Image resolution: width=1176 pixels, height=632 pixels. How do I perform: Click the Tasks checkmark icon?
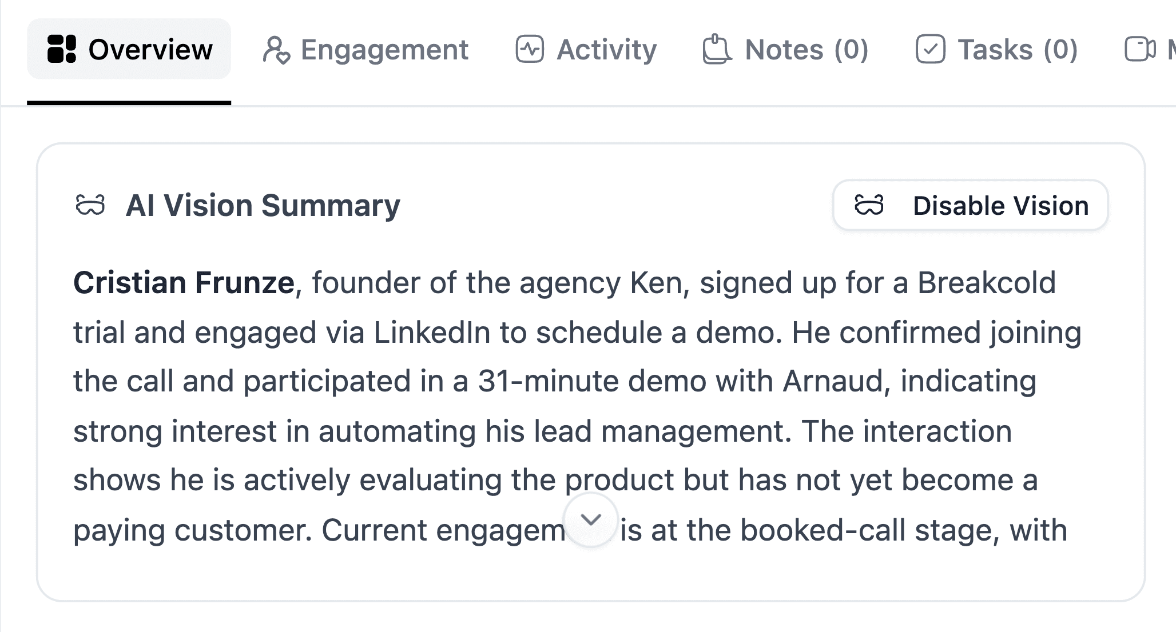932,49
